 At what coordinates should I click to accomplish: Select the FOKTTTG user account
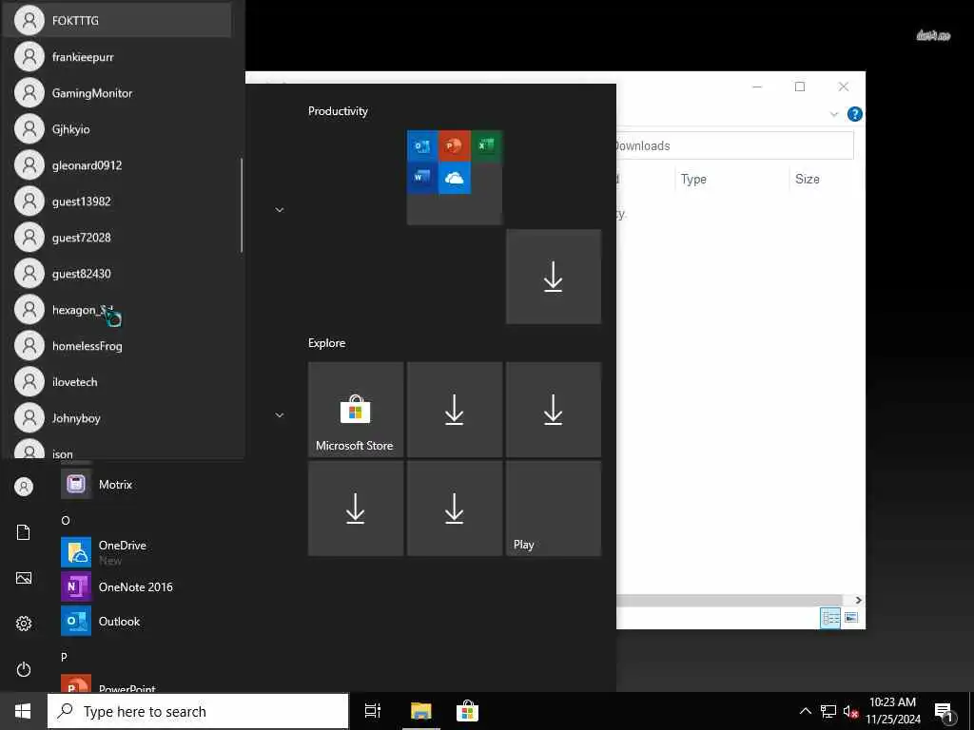pos(117,21)
